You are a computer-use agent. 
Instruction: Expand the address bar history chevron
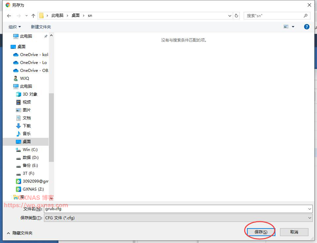click(x=229, y=15)
